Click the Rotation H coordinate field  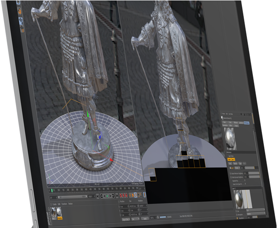point(143,206)
